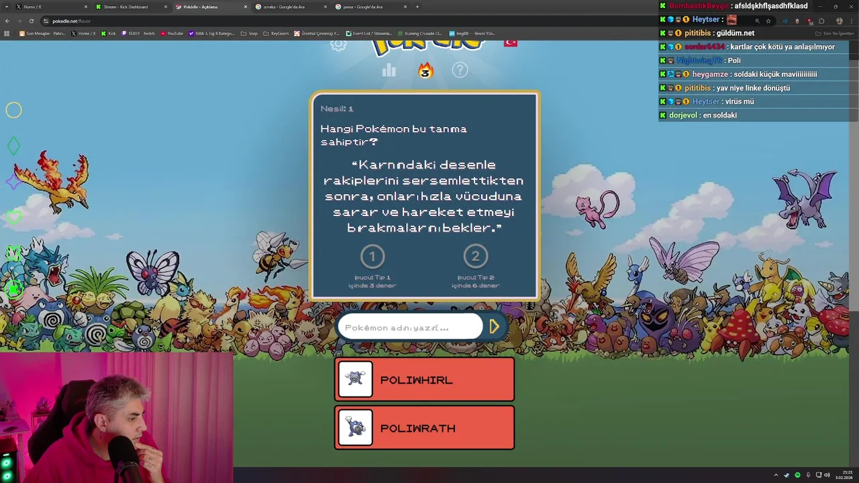Click hint circle number 2
The width and height of the screenshot is (859, 483).
coord(475,256)
